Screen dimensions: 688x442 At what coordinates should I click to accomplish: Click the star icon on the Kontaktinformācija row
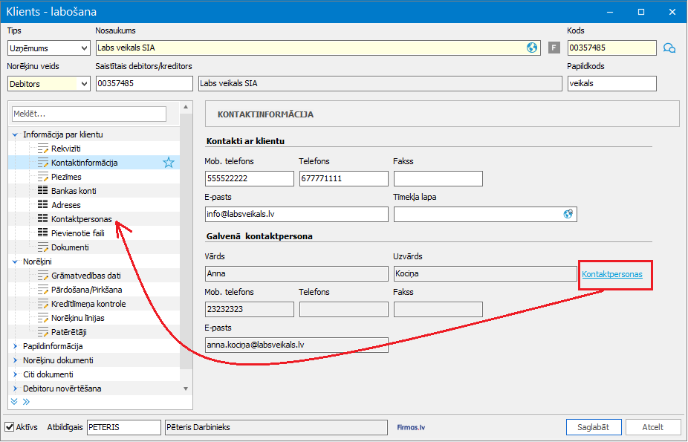[169, 163]
